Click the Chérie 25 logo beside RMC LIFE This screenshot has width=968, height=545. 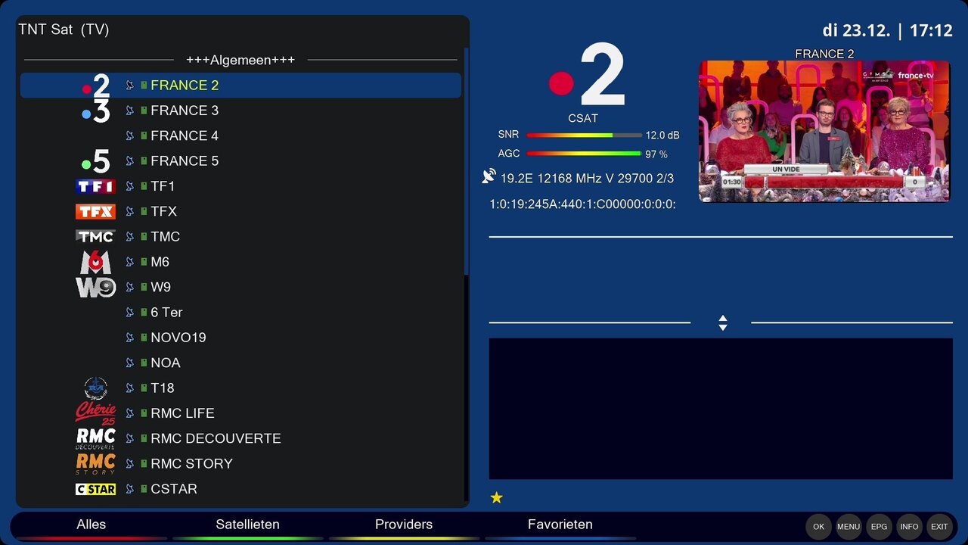96,413
